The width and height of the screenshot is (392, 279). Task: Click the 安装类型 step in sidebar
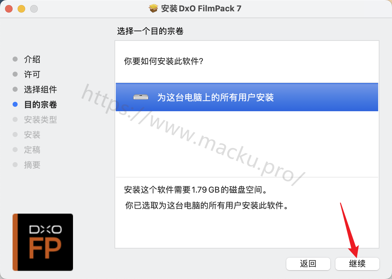(x=40, y=120)
